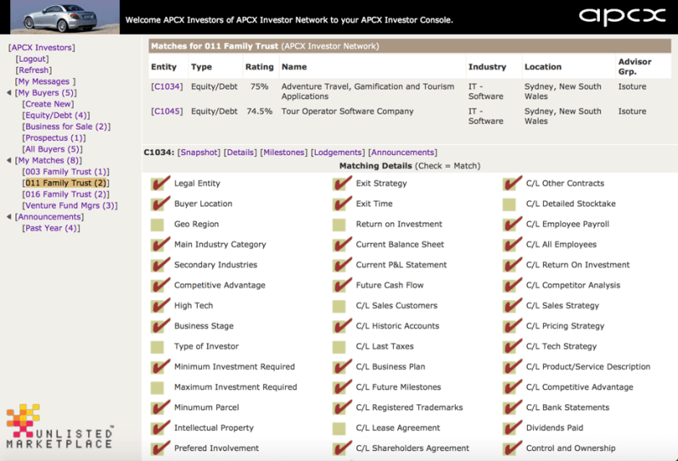This screenshot has height=461, width=678.
Task: Open My Messages link
Action: pos(45,81)
